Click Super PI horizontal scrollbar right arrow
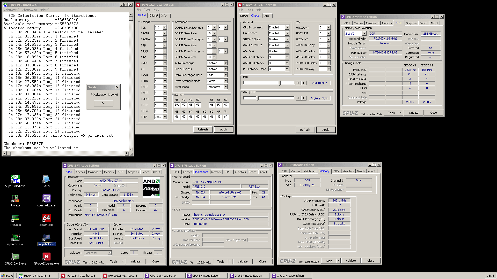The image size is (497, 279). pos(127,153)
